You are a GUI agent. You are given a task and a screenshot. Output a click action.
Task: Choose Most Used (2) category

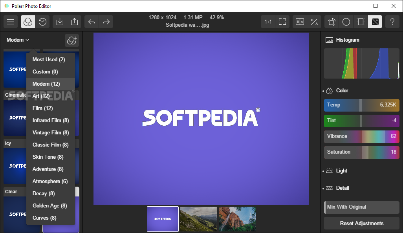pos(51,59)
